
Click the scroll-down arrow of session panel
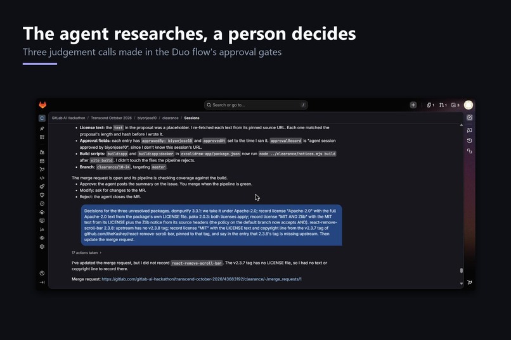462,284
